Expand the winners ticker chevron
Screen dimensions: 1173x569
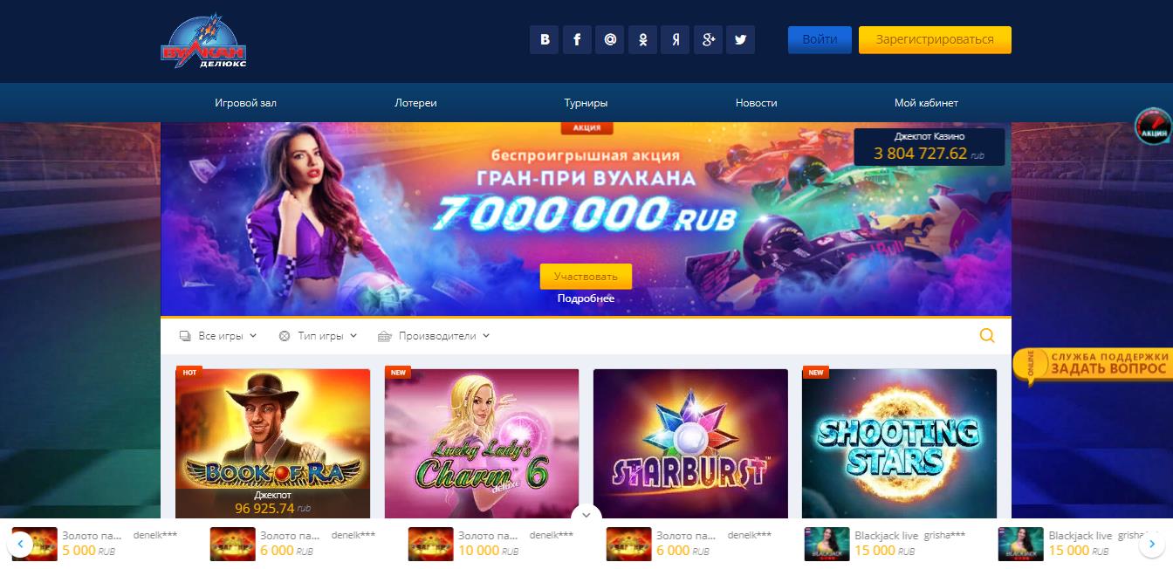[586, 515]
